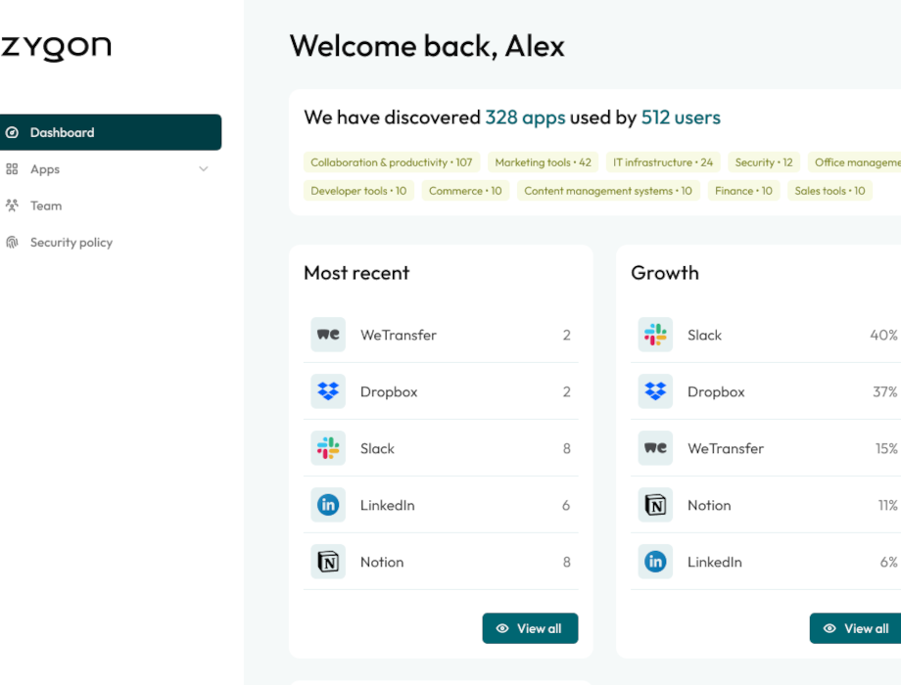Click WeTransfer icon in Most recent

pyautogui.click(x=328, y=334)
